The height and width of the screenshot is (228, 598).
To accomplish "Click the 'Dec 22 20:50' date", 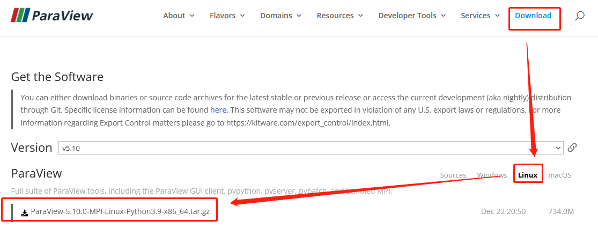I will tap(504, 211).
